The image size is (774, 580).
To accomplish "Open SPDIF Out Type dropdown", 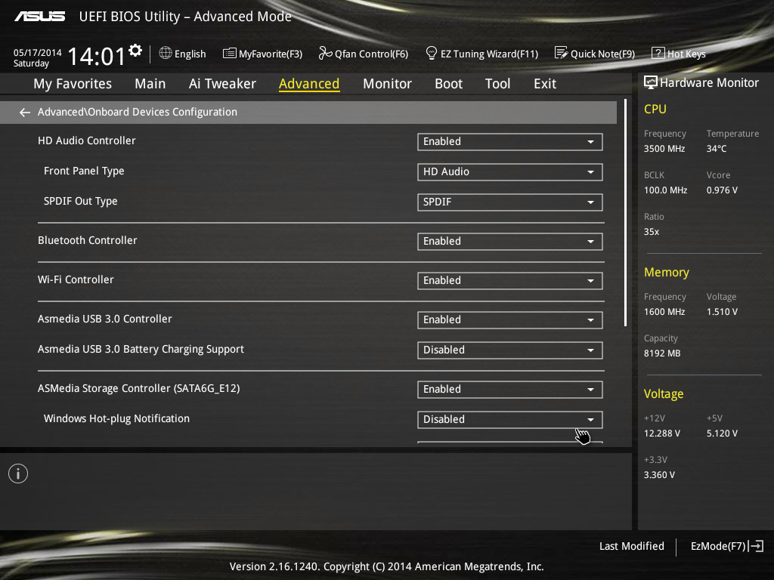I will 510,202.
